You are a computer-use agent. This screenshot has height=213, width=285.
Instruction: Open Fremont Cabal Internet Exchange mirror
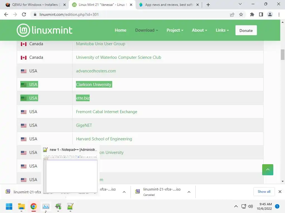point(107,112)
